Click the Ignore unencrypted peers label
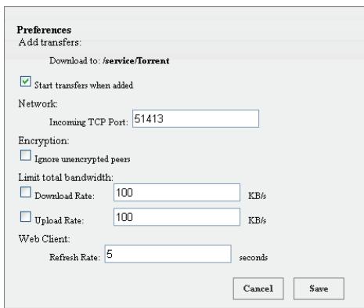 [82, 159]
